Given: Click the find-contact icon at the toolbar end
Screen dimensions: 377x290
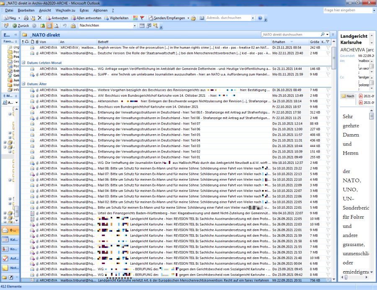Looking at the screenshot, I should coord(155,26).
